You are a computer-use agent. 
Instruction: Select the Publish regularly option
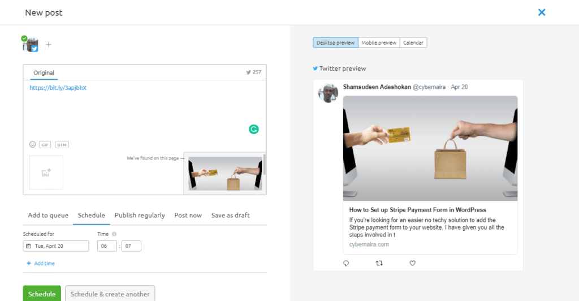click(x=140, y=216)
